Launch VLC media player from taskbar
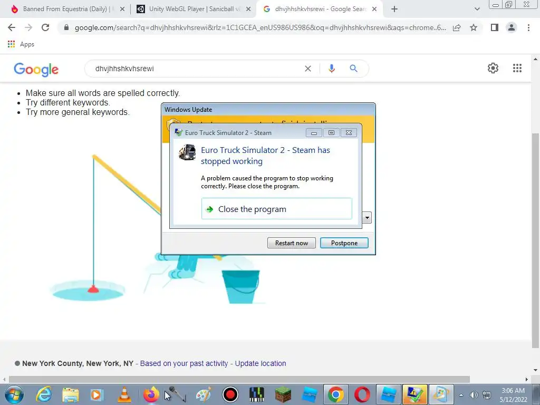The width and height of the screenshot is (540, 405). coord(124,394)
